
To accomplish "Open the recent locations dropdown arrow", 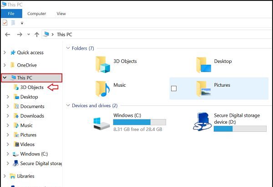I will (28, 35).
